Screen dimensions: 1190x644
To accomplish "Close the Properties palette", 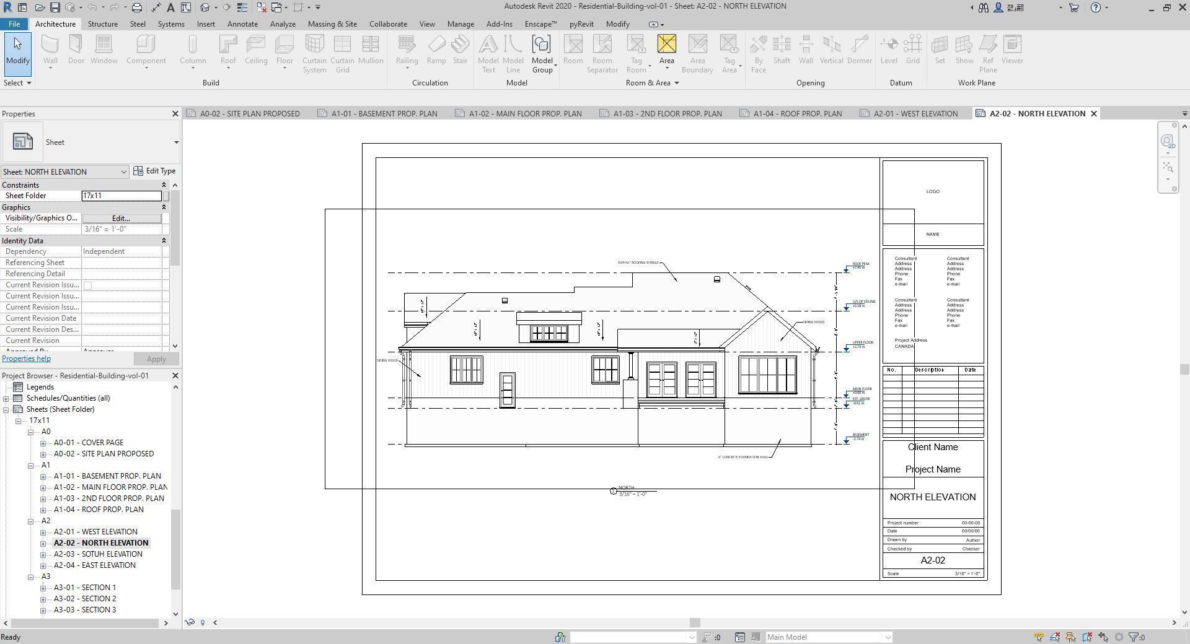I will click(x=175, y=114).
